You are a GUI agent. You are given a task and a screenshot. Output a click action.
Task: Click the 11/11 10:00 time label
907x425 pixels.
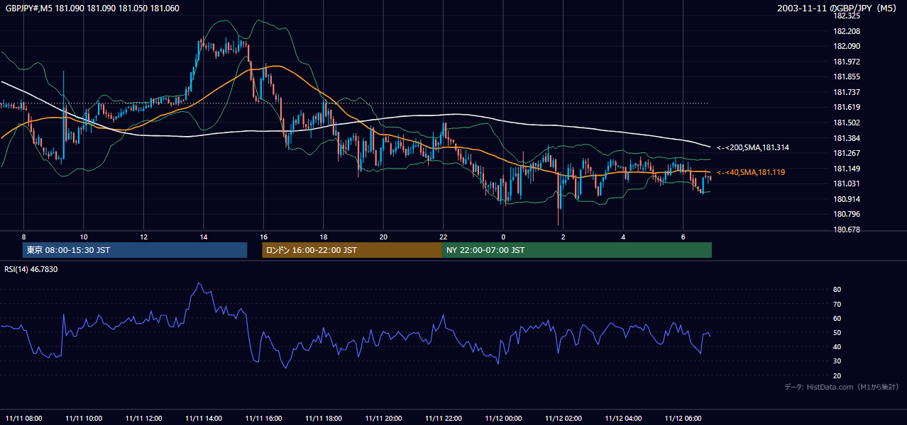(84, 418)
